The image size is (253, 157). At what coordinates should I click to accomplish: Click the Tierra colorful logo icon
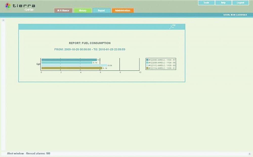point(8,6)
